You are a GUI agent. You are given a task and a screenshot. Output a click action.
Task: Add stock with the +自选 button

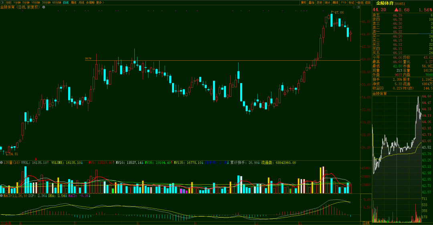[x=360, y=2]
